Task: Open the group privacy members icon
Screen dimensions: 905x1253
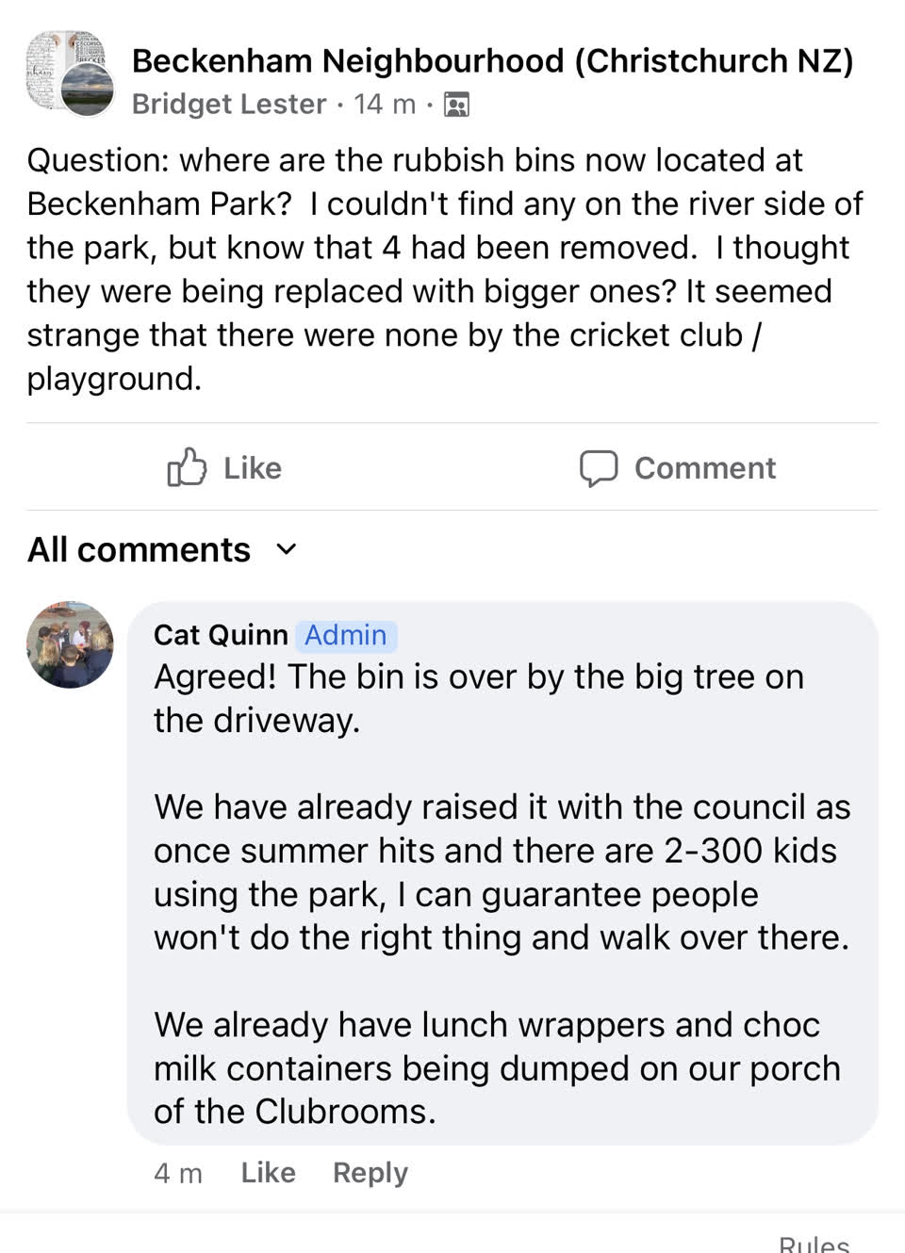Action: (x=456, y=105)
